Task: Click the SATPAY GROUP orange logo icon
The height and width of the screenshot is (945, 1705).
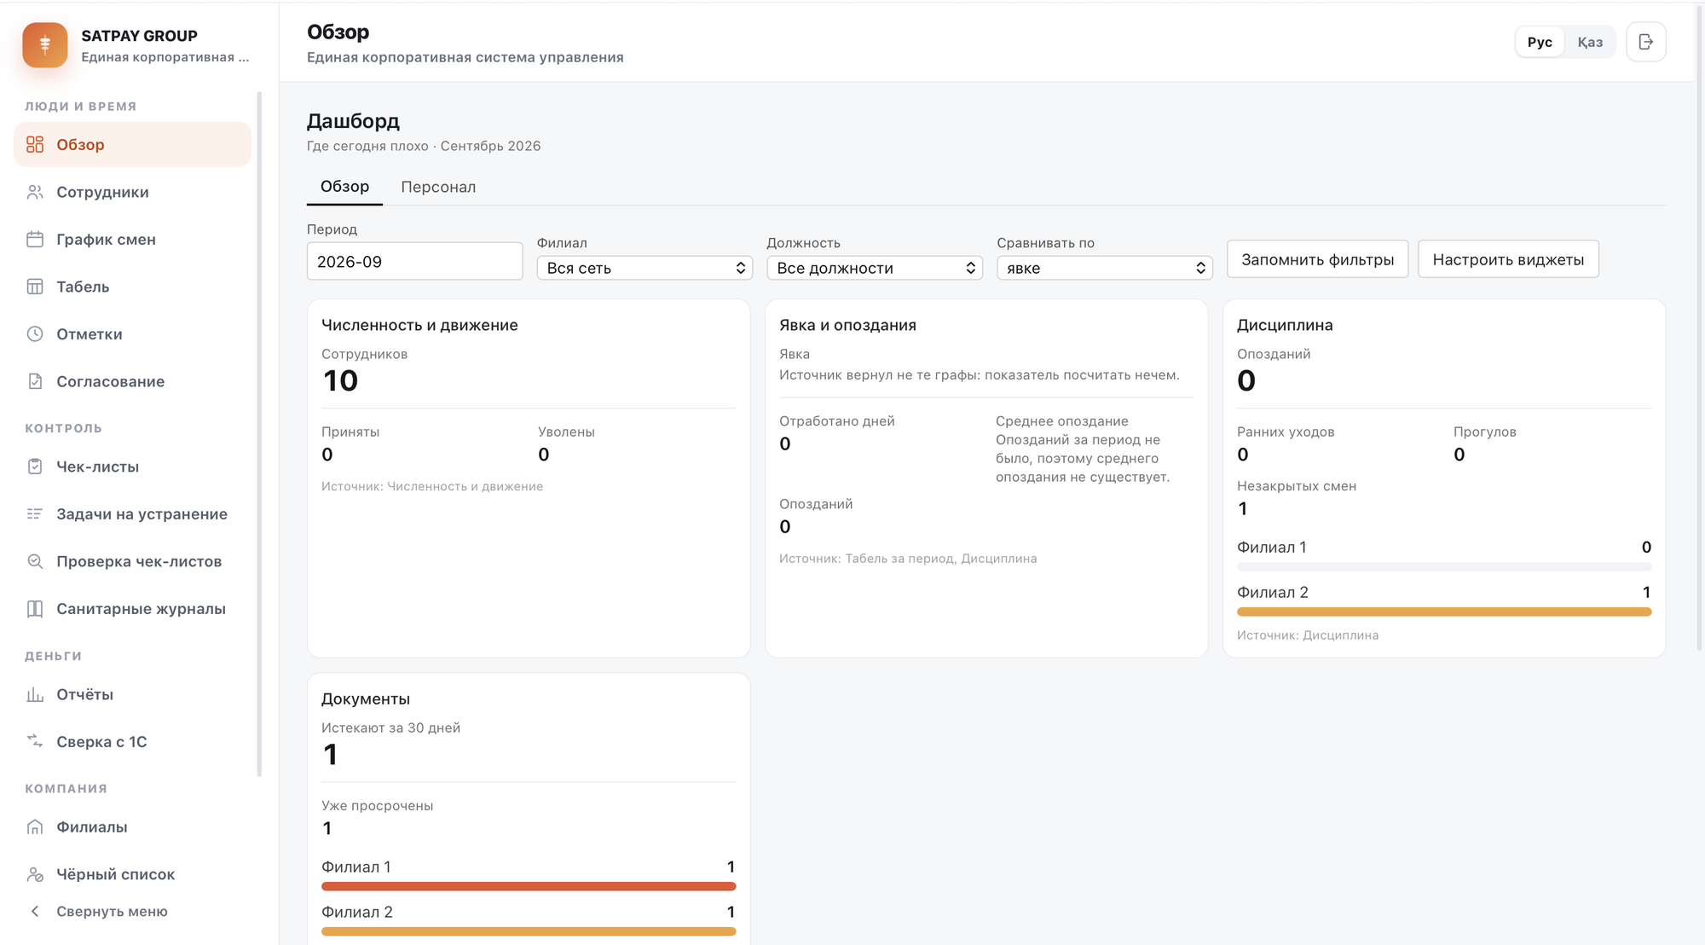Action: point(45,45)
